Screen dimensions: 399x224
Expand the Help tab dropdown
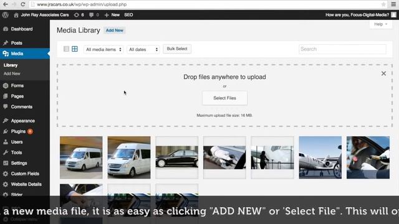click(x=381, y=24)
